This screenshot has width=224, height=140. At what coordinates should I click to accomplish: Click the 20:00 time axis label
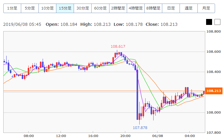125,136
